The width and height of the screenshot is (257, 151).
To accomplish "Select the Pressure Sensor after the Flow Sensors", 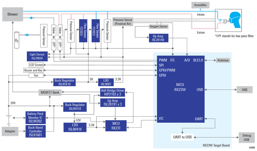I will click(x=107, y=31).
